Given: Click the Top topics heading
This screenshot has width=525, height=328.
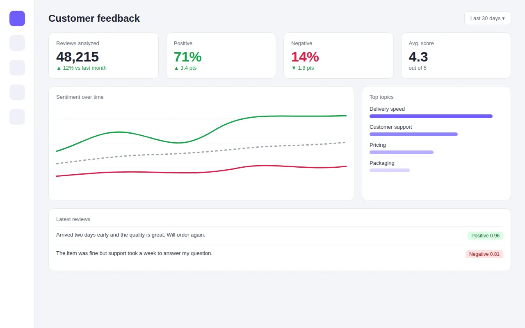Looking at the screenshot, I should tap(381, 97).
